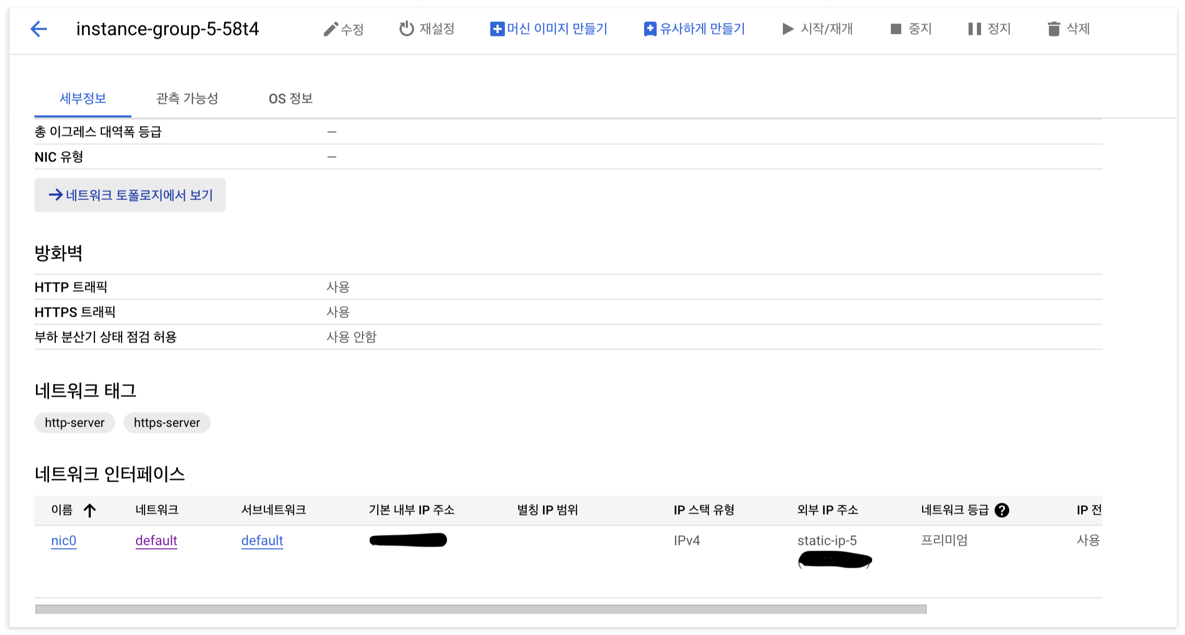
Task: Click 유사하게 만들기 plus icon
Action: (650, 29)
